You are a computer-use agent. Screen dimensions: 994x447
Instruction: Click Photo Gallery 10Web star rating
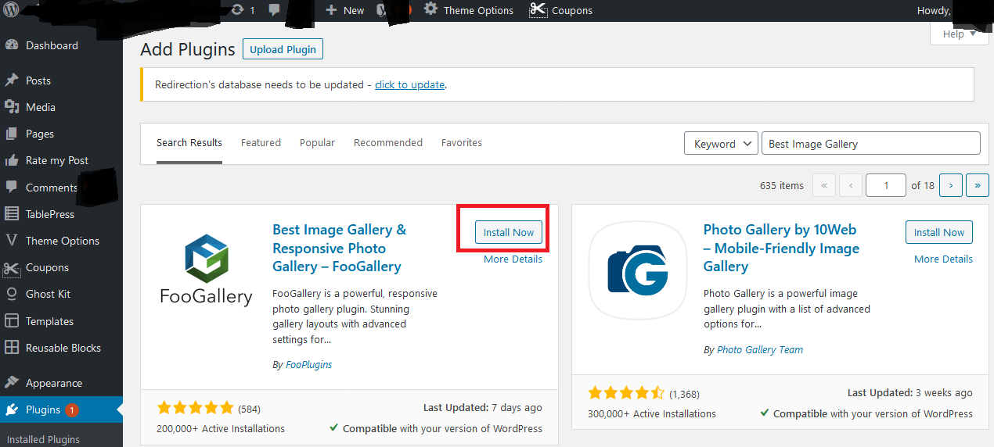(x=626, y=393)
